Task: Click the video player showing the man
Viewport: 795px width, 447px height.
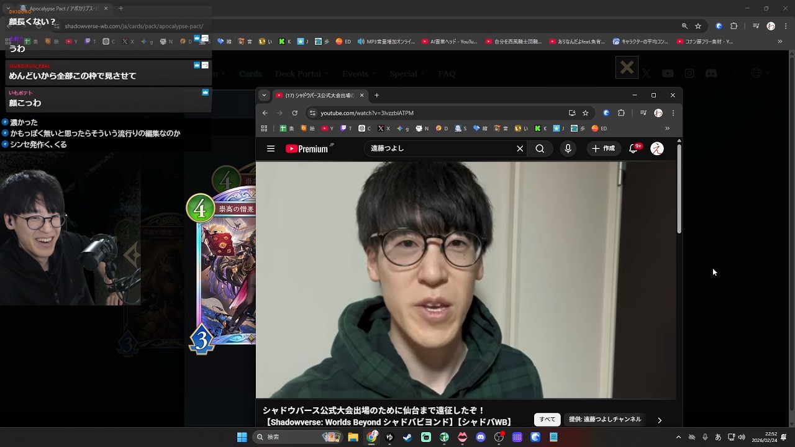Action: 466,279
